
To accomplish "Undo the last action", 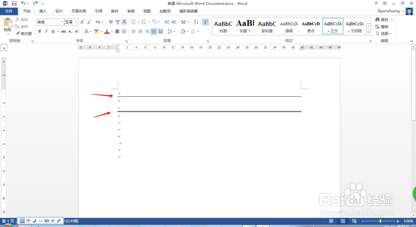I will coord(23,3).
